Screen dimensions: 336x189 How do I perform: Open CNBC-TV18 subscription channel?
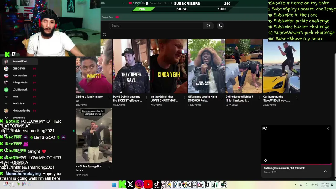click(x=20, y=69)
